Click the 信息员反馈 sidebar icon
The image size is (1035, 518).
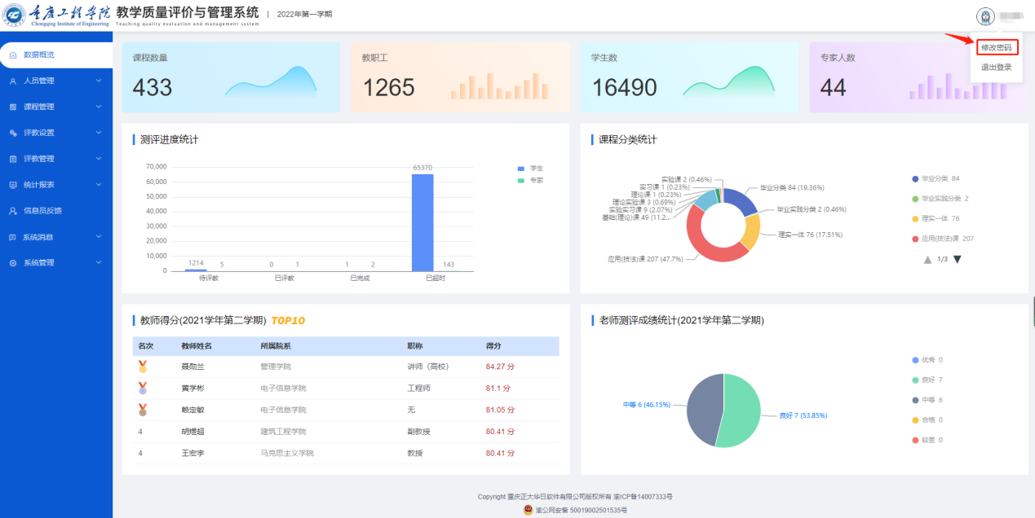click(x=13, y=211)
